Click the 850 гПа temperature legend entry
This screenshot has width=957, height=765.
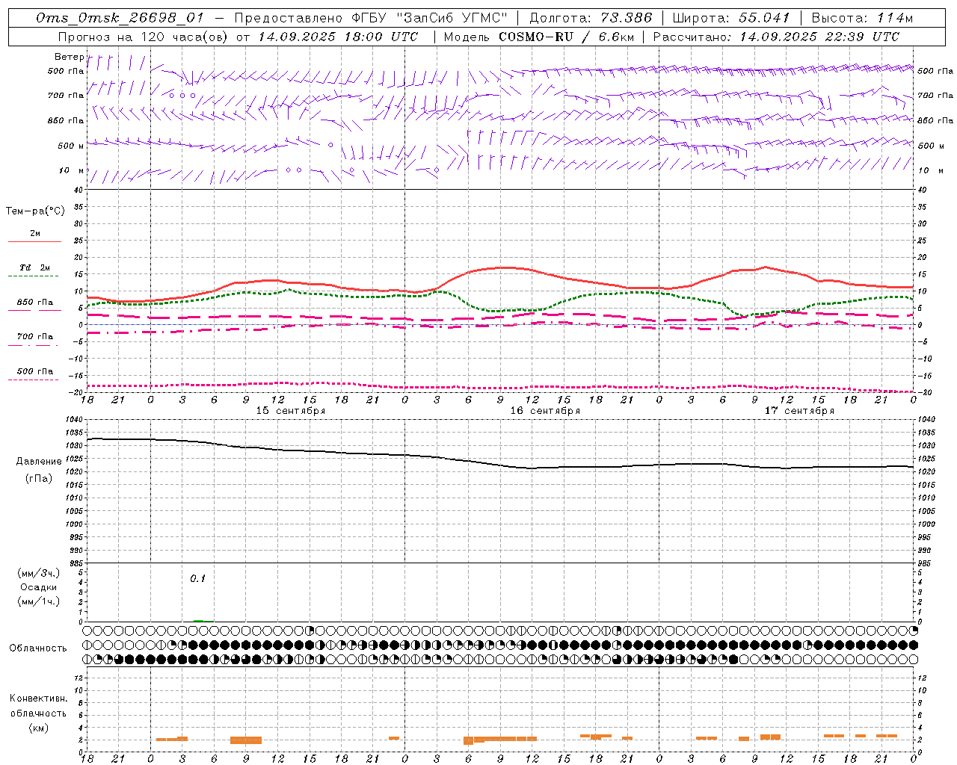35,303
